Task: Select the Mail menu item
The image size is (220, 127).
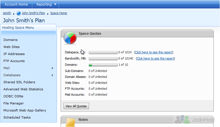Action: pos(7,68)
